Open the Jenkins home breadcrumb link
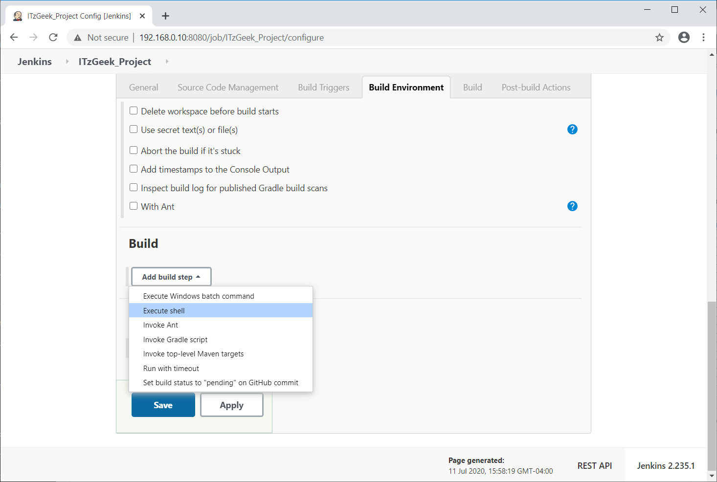Viewport: 717px width, 482px height. (35, 62)
